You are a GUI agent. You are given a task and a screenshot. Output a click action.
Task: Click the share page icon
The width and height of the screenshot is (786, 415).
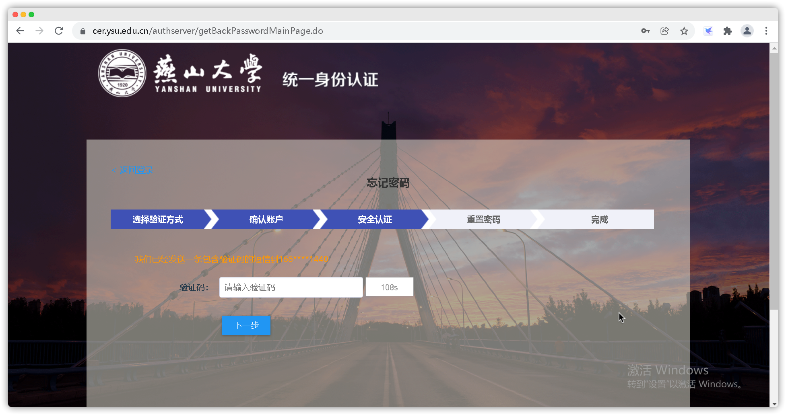pos(664,31)
